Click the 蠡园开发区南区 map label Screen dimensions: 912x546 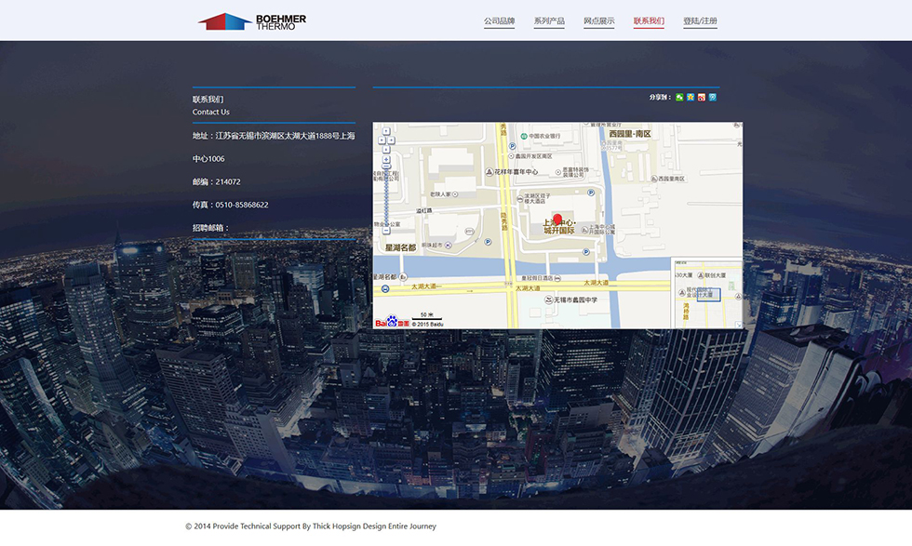pyautogui.click(x=533, y=156)
